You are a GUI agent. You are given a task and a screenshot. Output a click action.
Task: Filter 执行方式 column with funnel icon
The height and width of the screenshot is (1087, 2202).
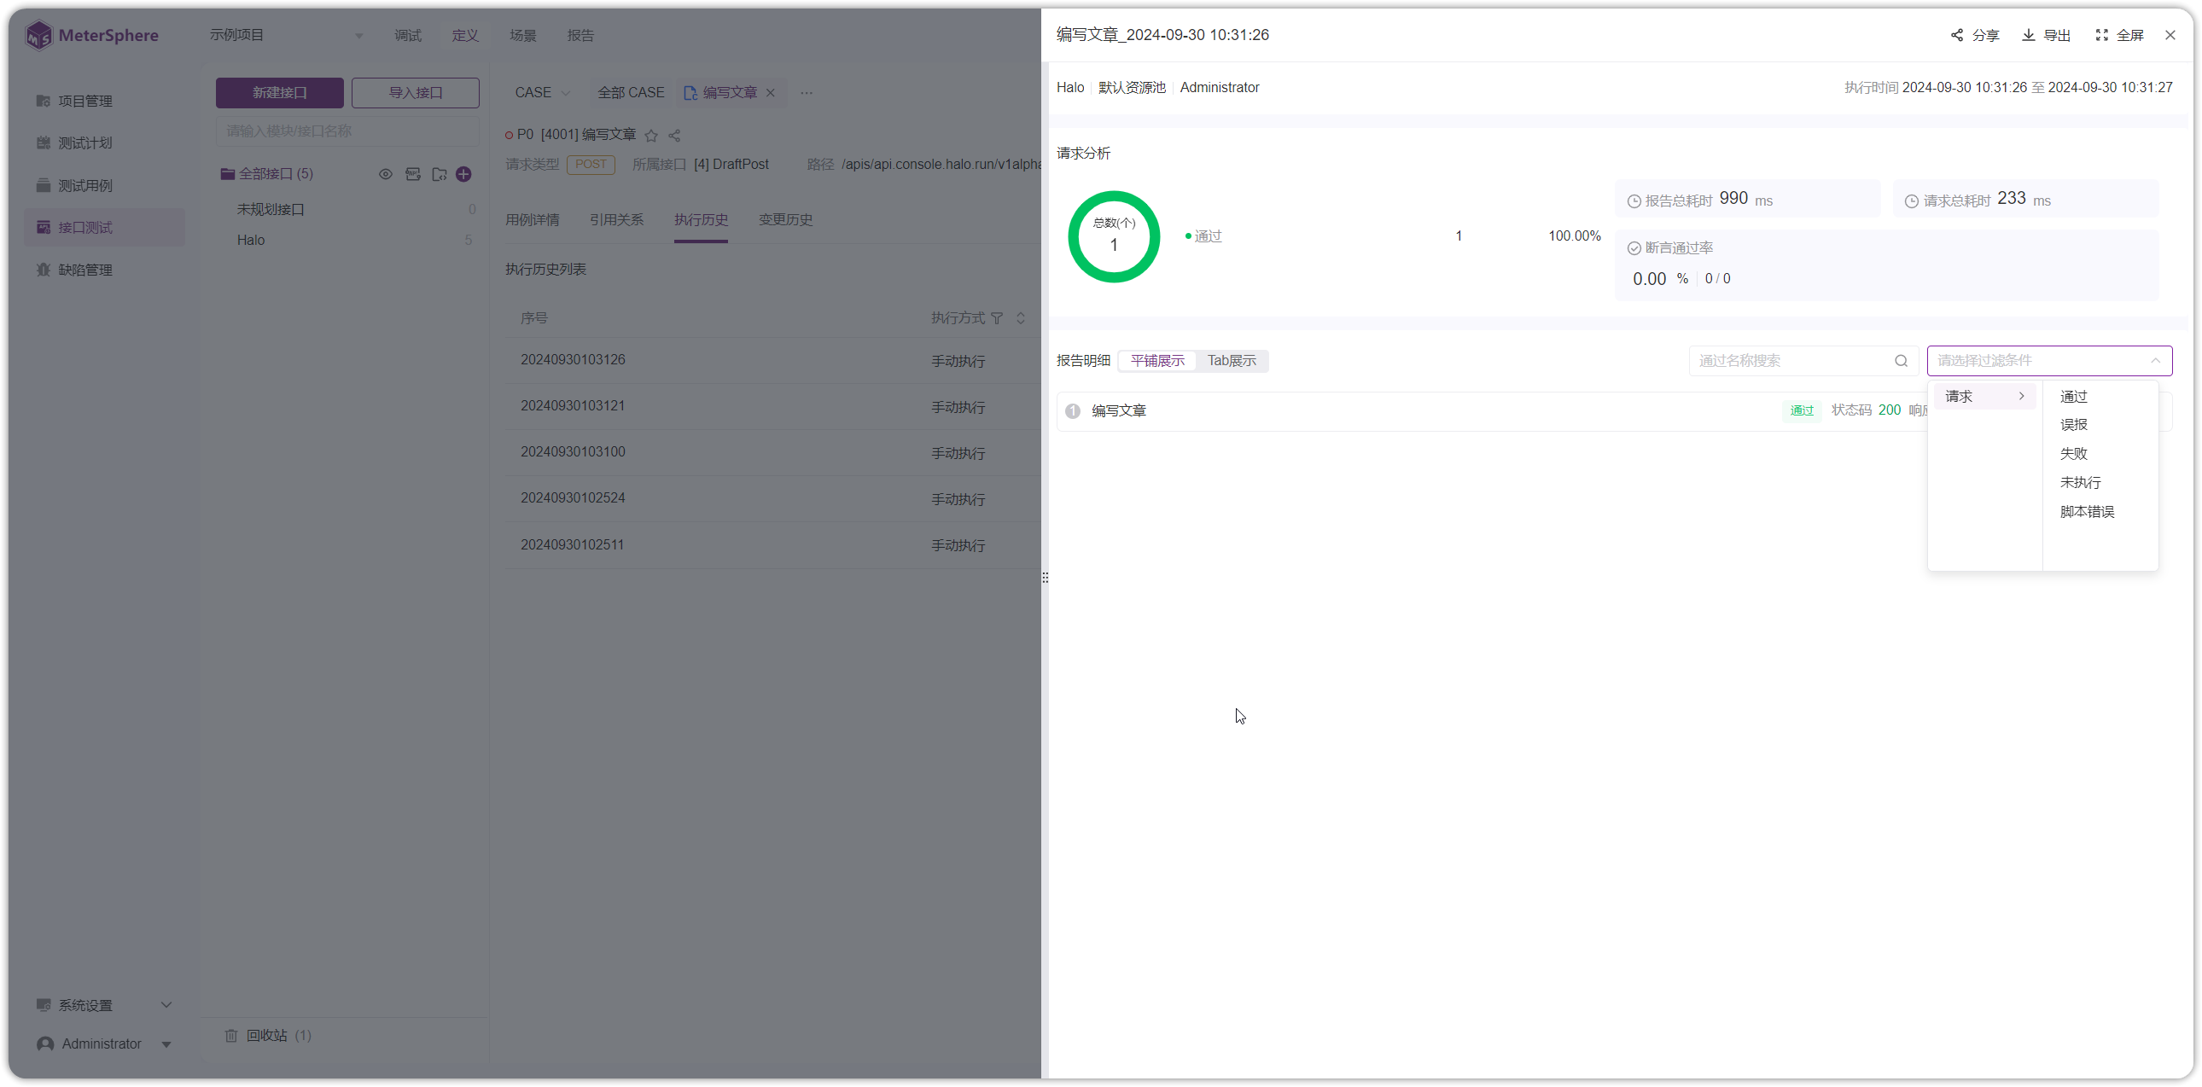(x=997, y=318)
